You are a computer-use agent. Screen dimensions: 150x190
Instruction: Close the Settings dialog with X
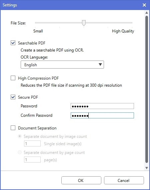144,5
